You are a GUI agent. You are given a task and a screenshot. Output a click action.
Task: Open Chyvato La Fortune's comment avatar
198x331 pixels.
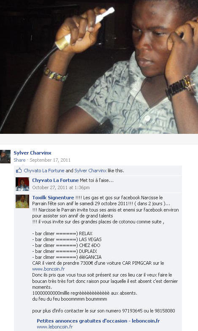click(x=22, y=184)
